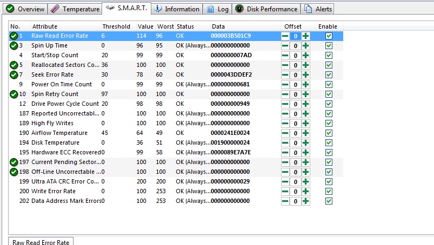Switch to the Log tab
This screenshot has width=434, height=245.
218,9
